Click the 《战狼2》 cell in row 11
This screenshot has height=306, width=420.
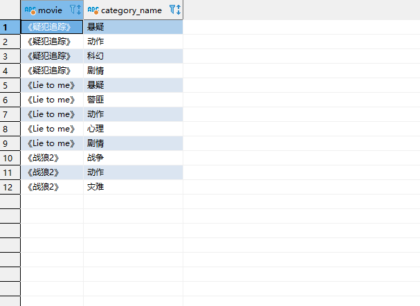52,172
